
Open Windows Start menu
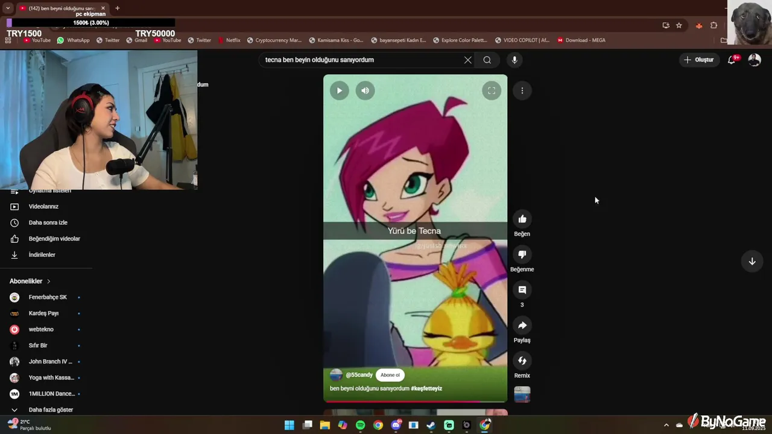tap(289, 425)
